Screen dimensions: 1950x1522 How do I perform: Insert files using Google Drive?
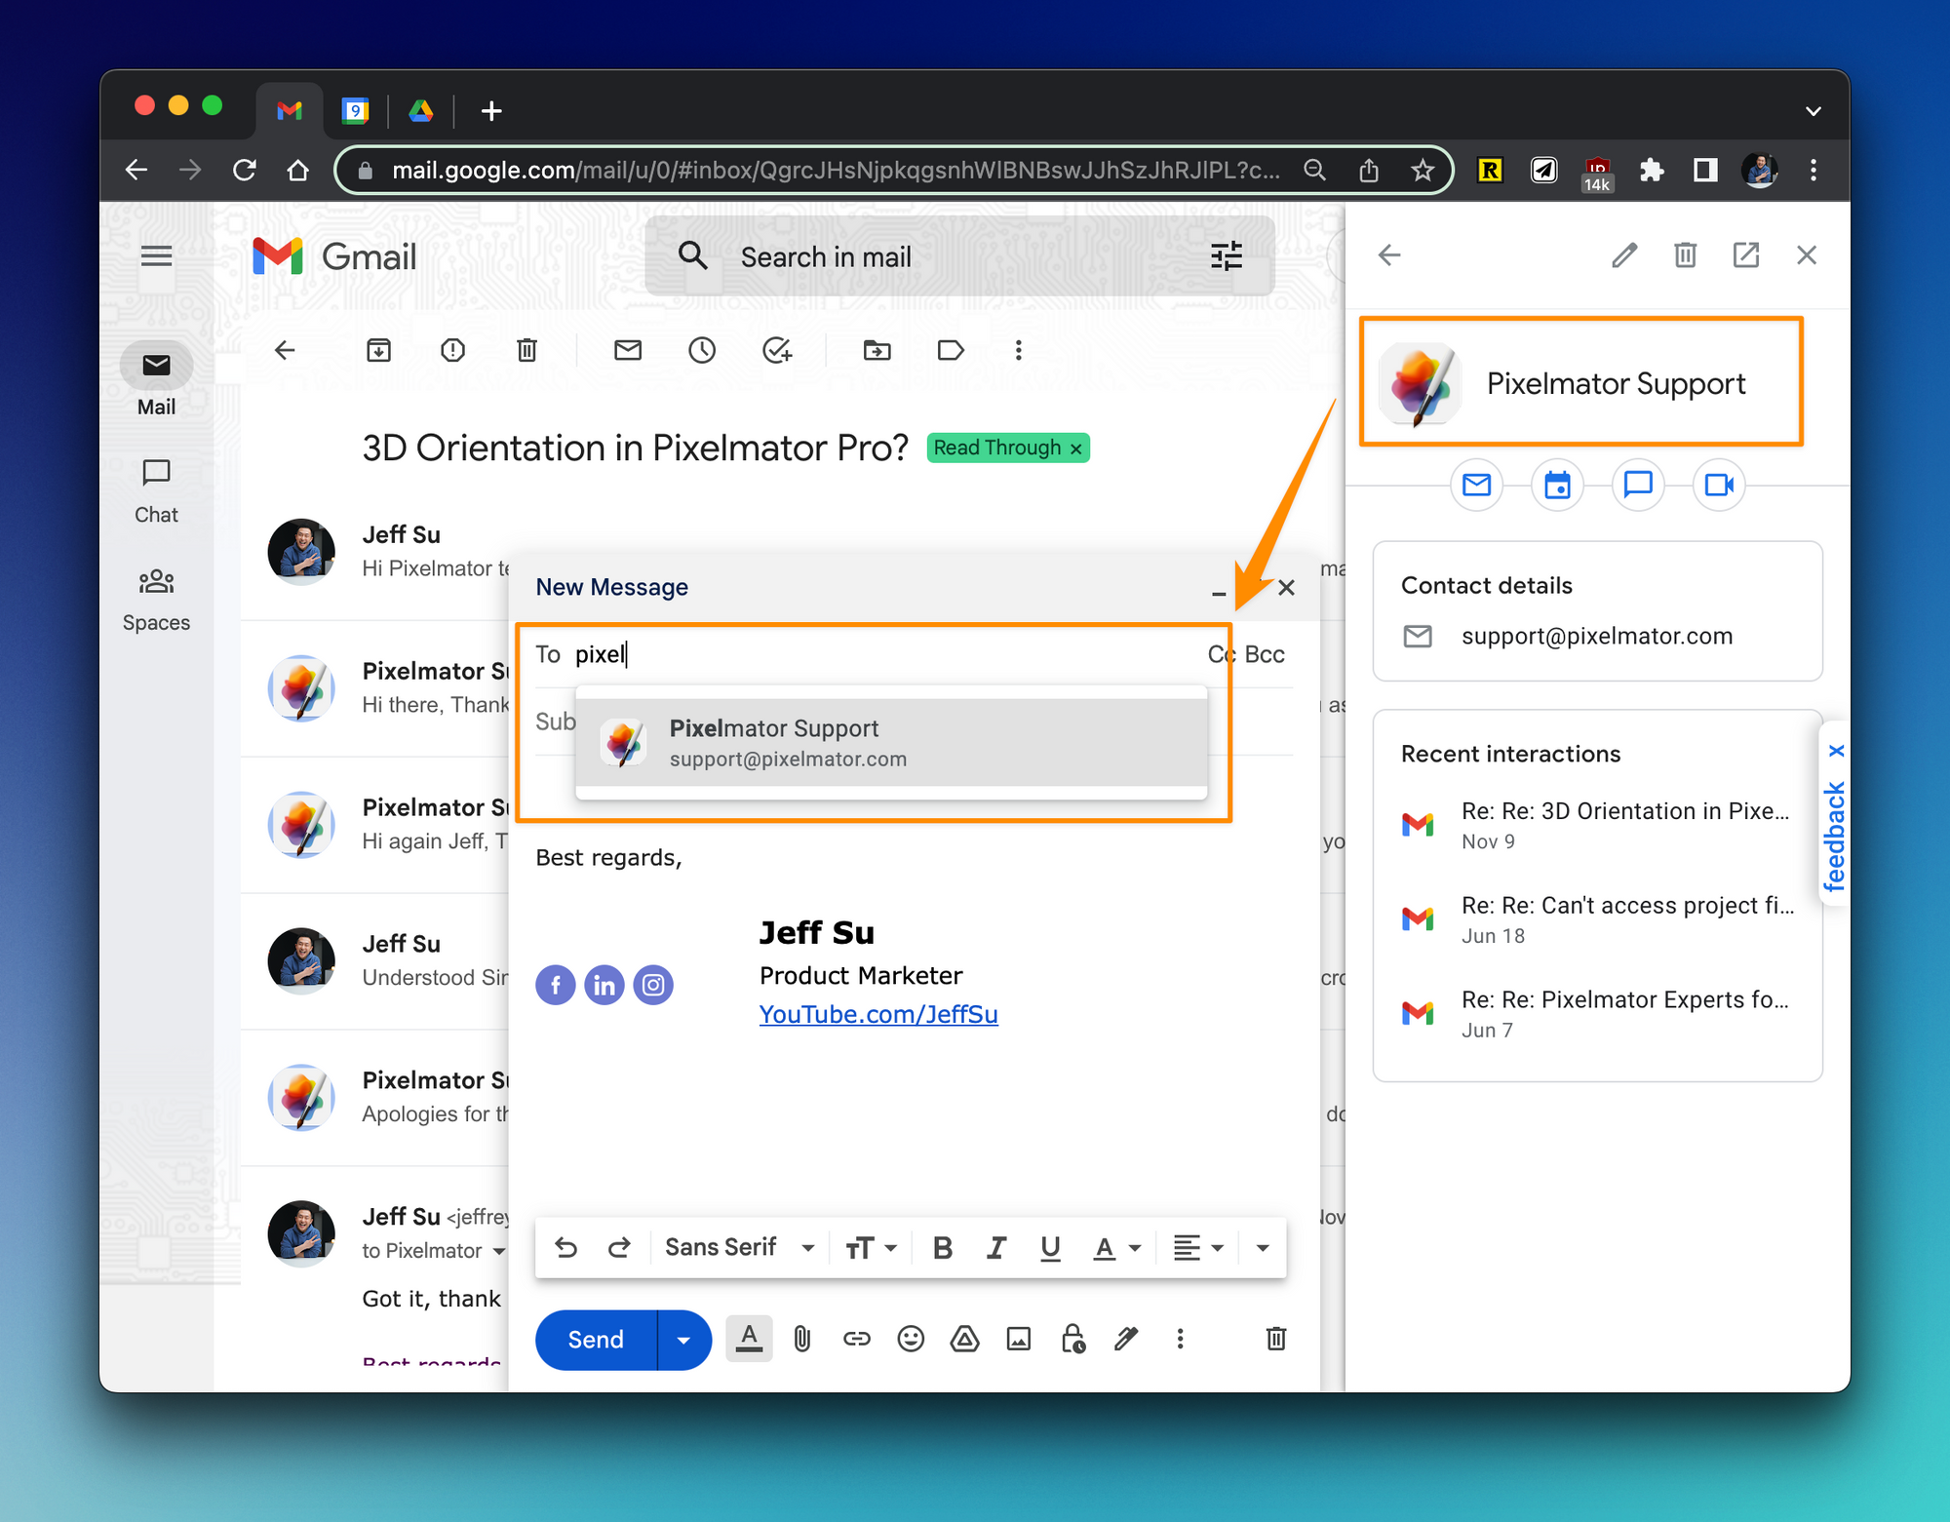coord(964,1339)
